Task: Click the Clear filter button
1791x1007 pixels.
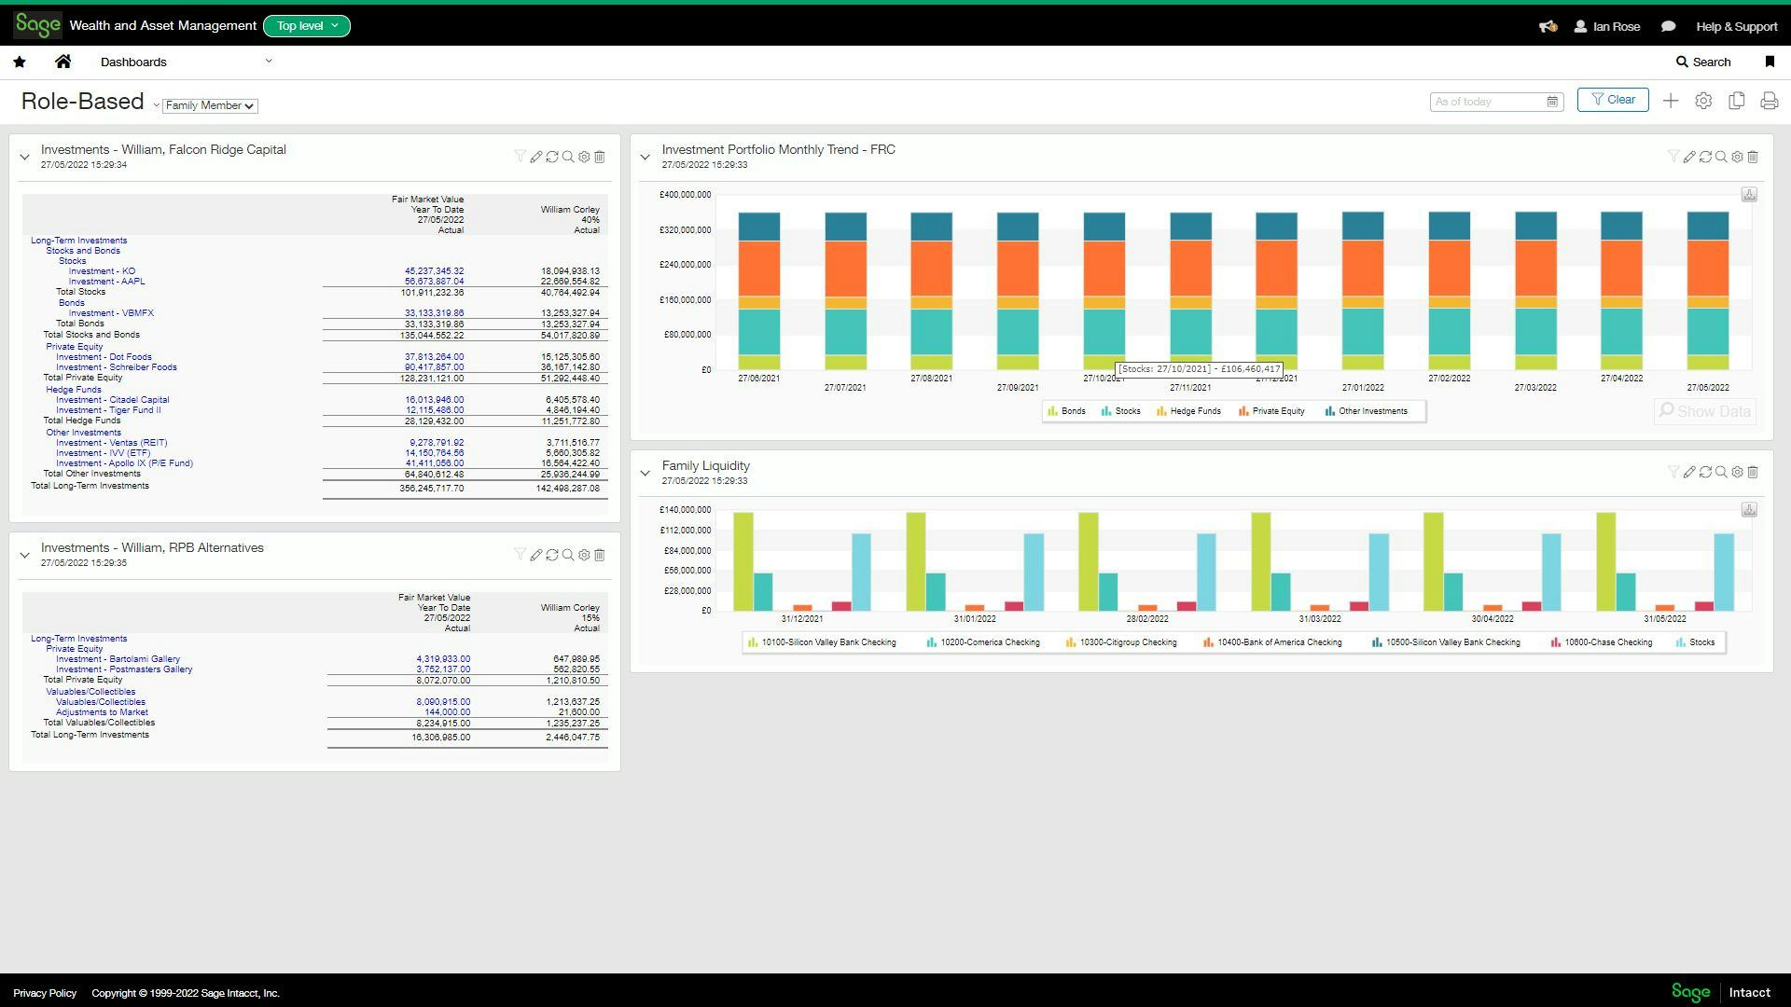Action: [1612, 100]
